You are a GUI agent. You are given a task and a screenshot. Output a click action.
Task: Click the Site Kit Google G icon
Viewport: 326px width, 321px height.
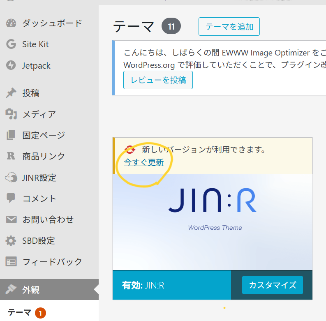tap(11, 44)
